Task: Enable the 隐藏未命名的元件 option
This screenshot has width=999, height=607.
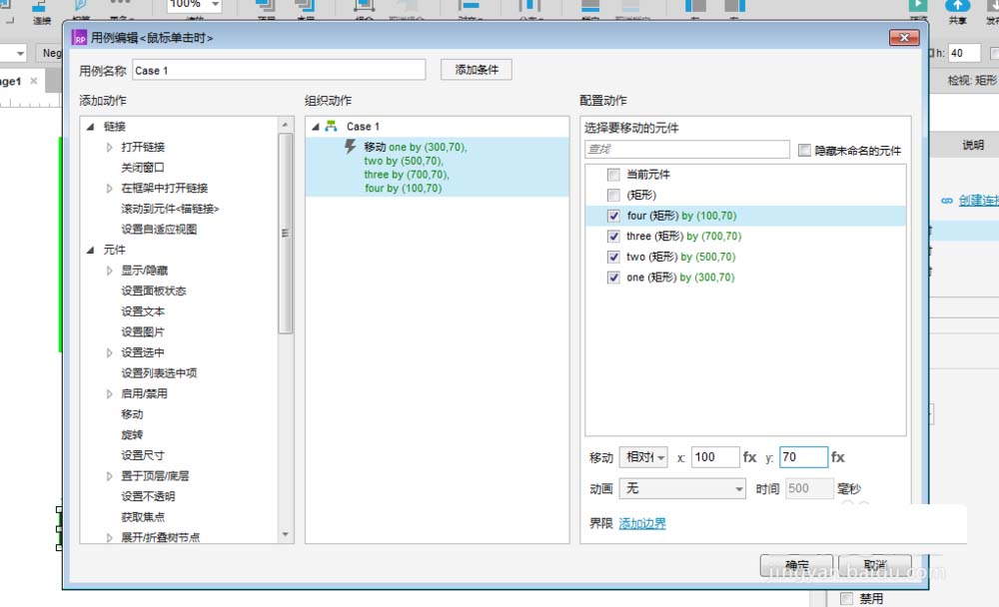Action: pyautogui.click(x=805, y=150)
